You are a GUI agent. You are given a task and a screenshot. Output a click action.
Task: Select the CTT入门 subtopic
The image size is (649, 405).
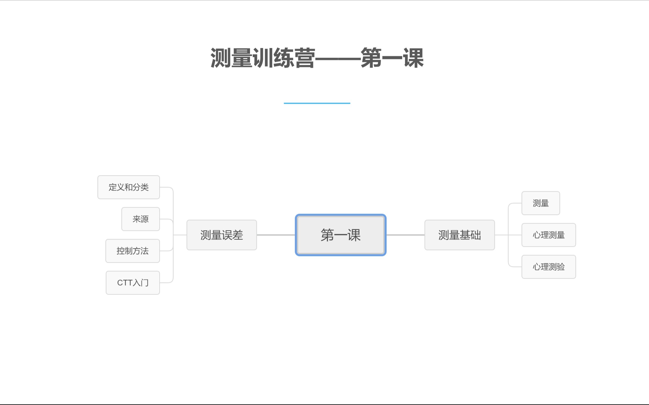click(133, 283)
